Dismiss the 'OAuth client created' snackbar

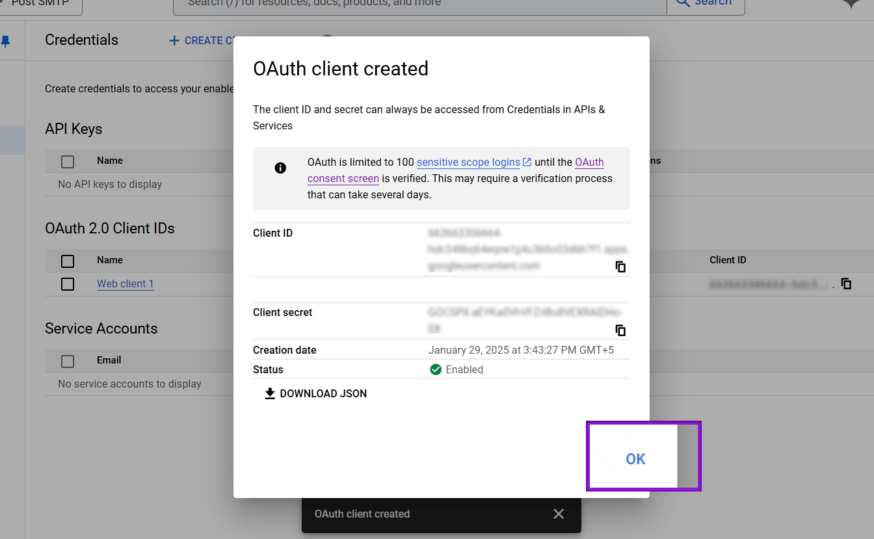[559, 514]
